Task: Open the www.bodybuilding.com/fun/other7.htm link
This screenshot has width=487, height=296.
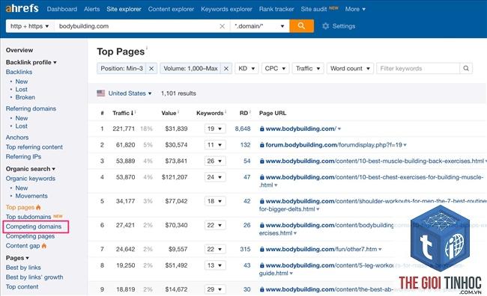Action: click(x=321, y=249)
